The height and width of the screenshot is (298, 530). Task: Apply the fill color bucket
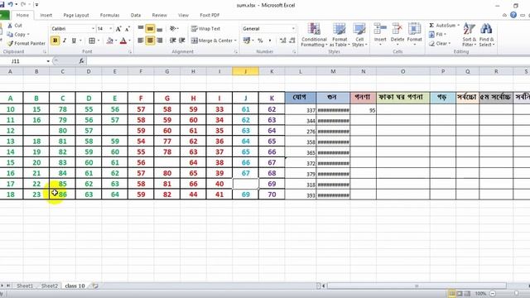(x=110, y=41)
